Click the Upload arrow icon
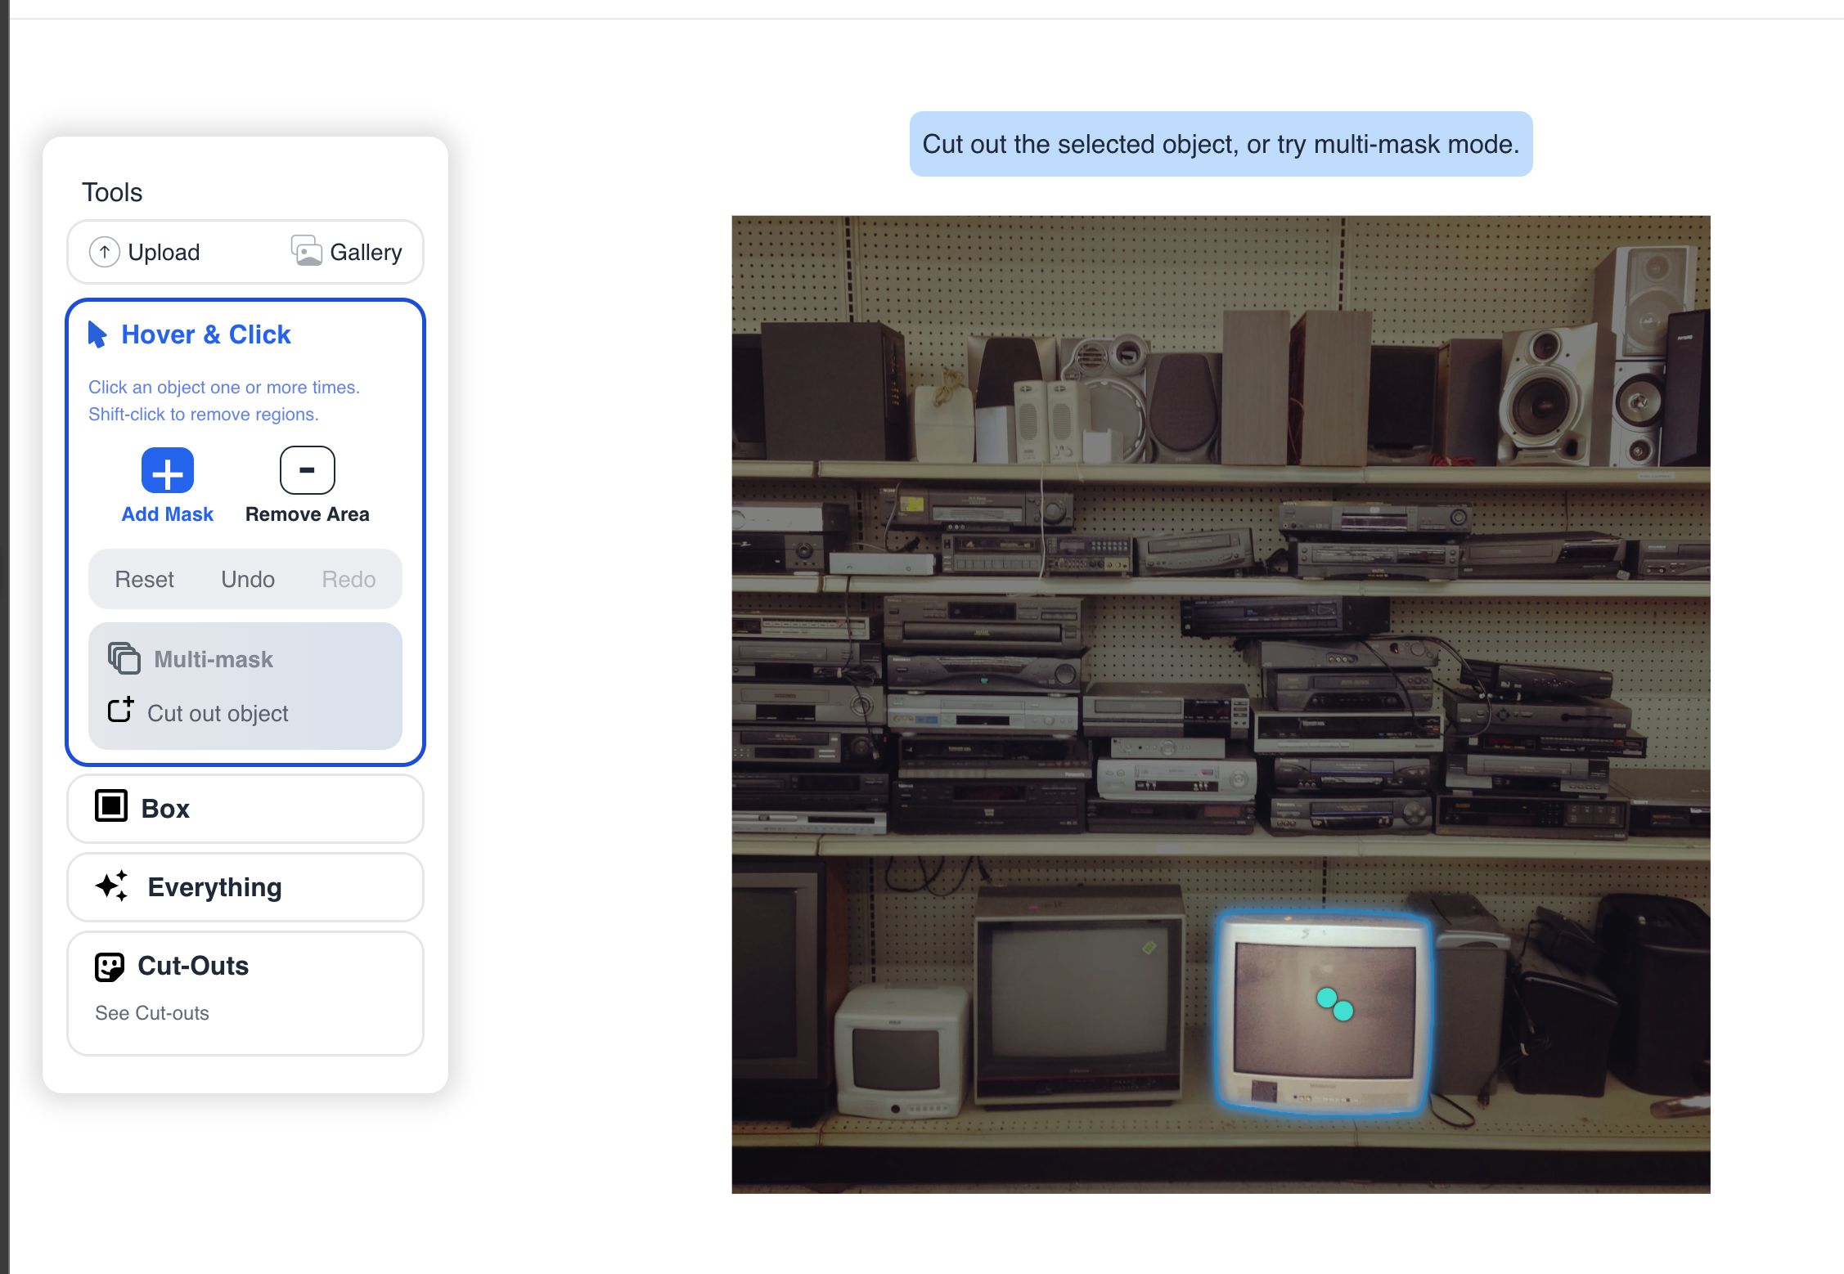Screen dimensions: 1844x1274 (105, 252)
